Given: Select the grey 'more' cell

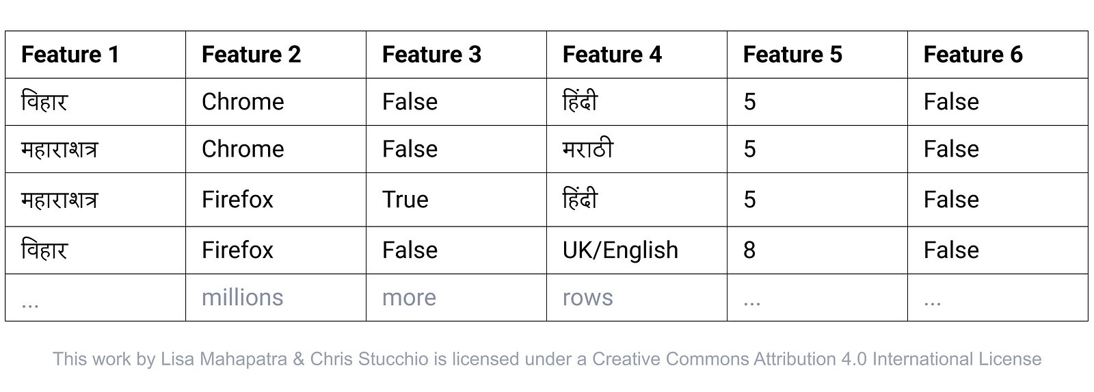Looking at the screenshot, I should (x=409, y=298).
